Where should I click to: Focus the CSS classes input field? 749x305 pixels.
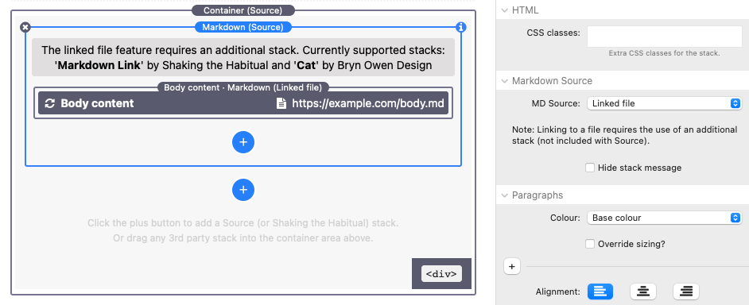click(665, 37)
